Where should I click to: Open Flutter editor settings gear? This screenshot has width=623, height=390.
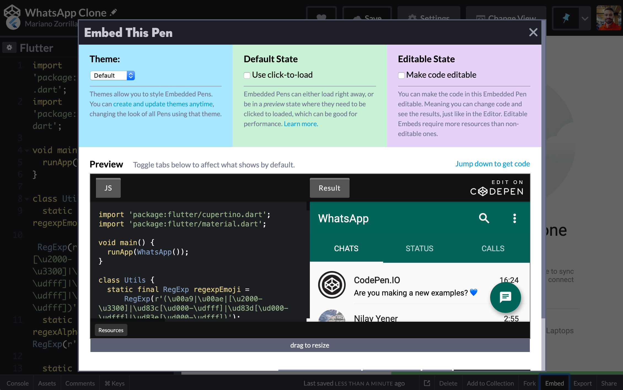(x=9, y=48)
